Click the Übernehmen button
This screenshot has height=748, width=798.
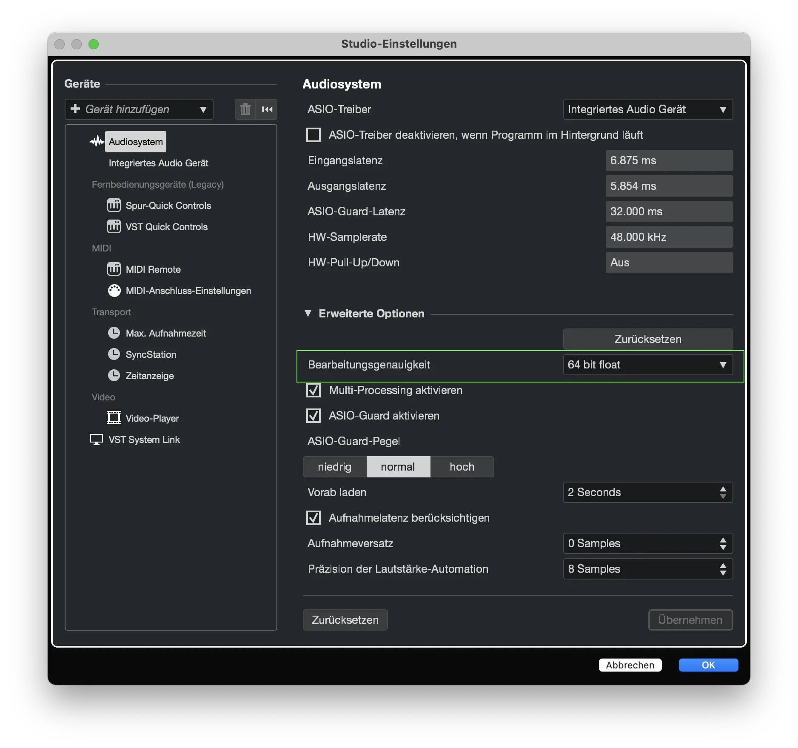(690, 620)
